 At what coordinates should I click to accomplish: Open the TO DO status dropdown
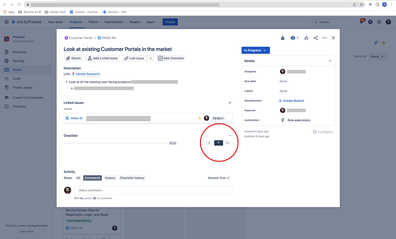218,118
